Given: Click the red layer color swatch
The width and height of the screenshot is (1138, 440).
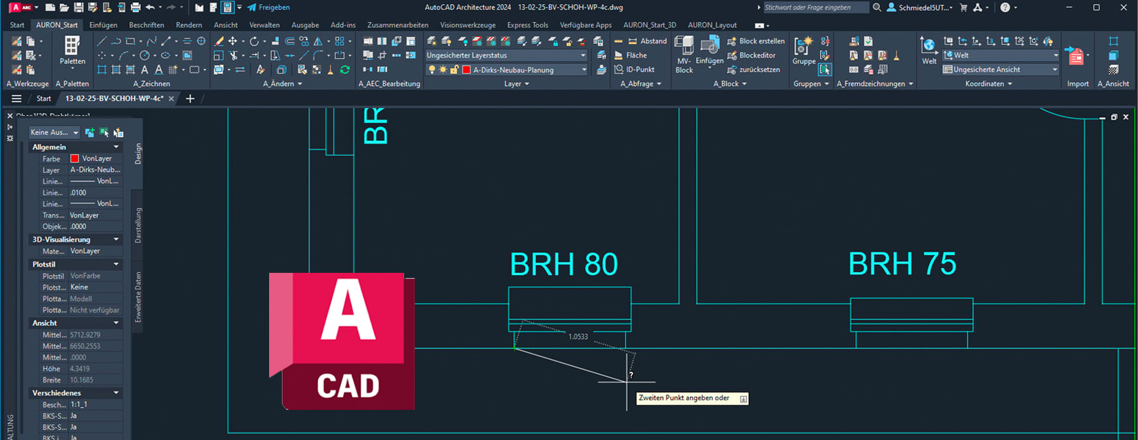Looking at the screenshot, I should (x=467, y=69).
